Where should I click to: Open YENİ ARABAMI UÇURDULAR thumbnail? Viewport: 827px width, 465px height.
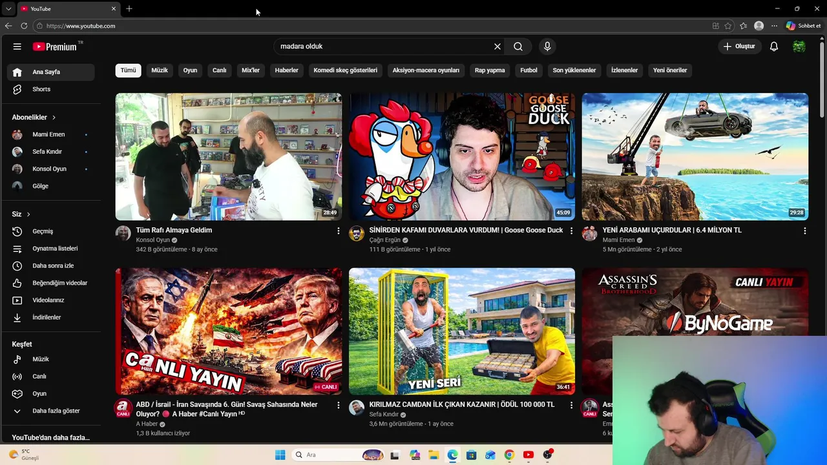[x=695, y=157]
